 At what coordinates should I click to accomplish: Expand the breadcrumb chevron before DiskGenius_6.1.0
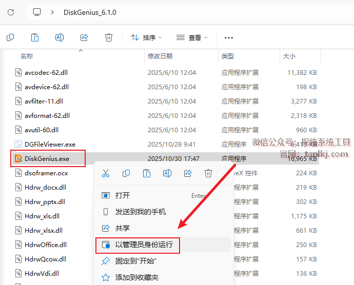(x=52, y=12)
